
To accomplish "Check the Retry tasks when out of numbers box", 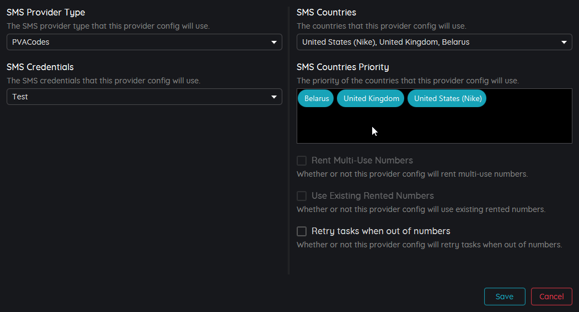I will coord(302,231).
